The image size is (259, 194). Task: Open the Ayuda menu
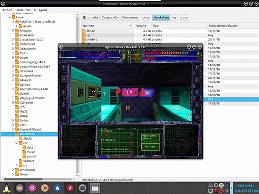click(x=43, y=10)
